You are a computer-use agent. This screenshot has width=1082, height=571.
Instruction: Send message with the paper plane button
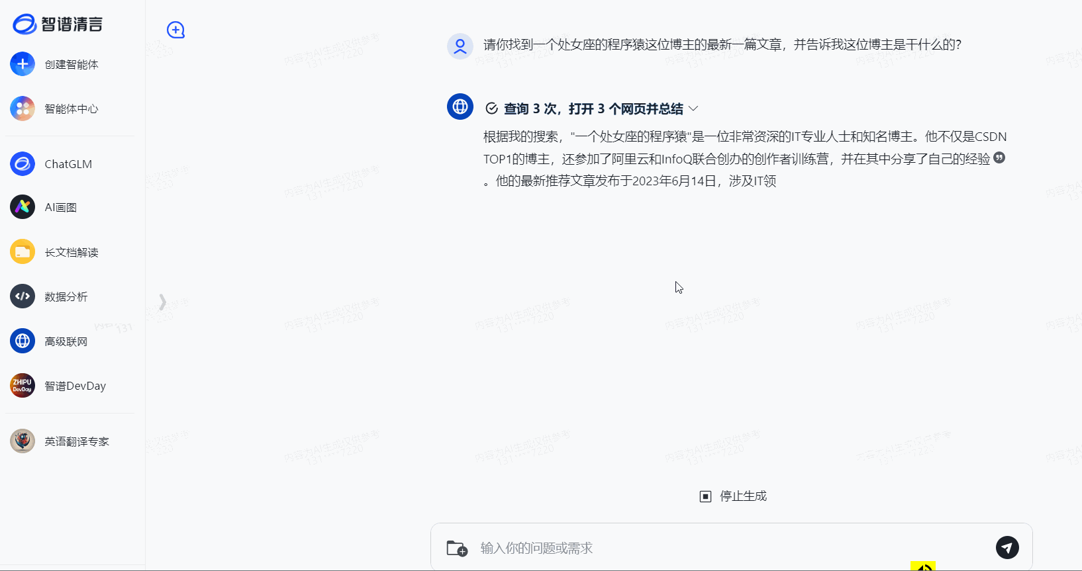point(1007,547)
